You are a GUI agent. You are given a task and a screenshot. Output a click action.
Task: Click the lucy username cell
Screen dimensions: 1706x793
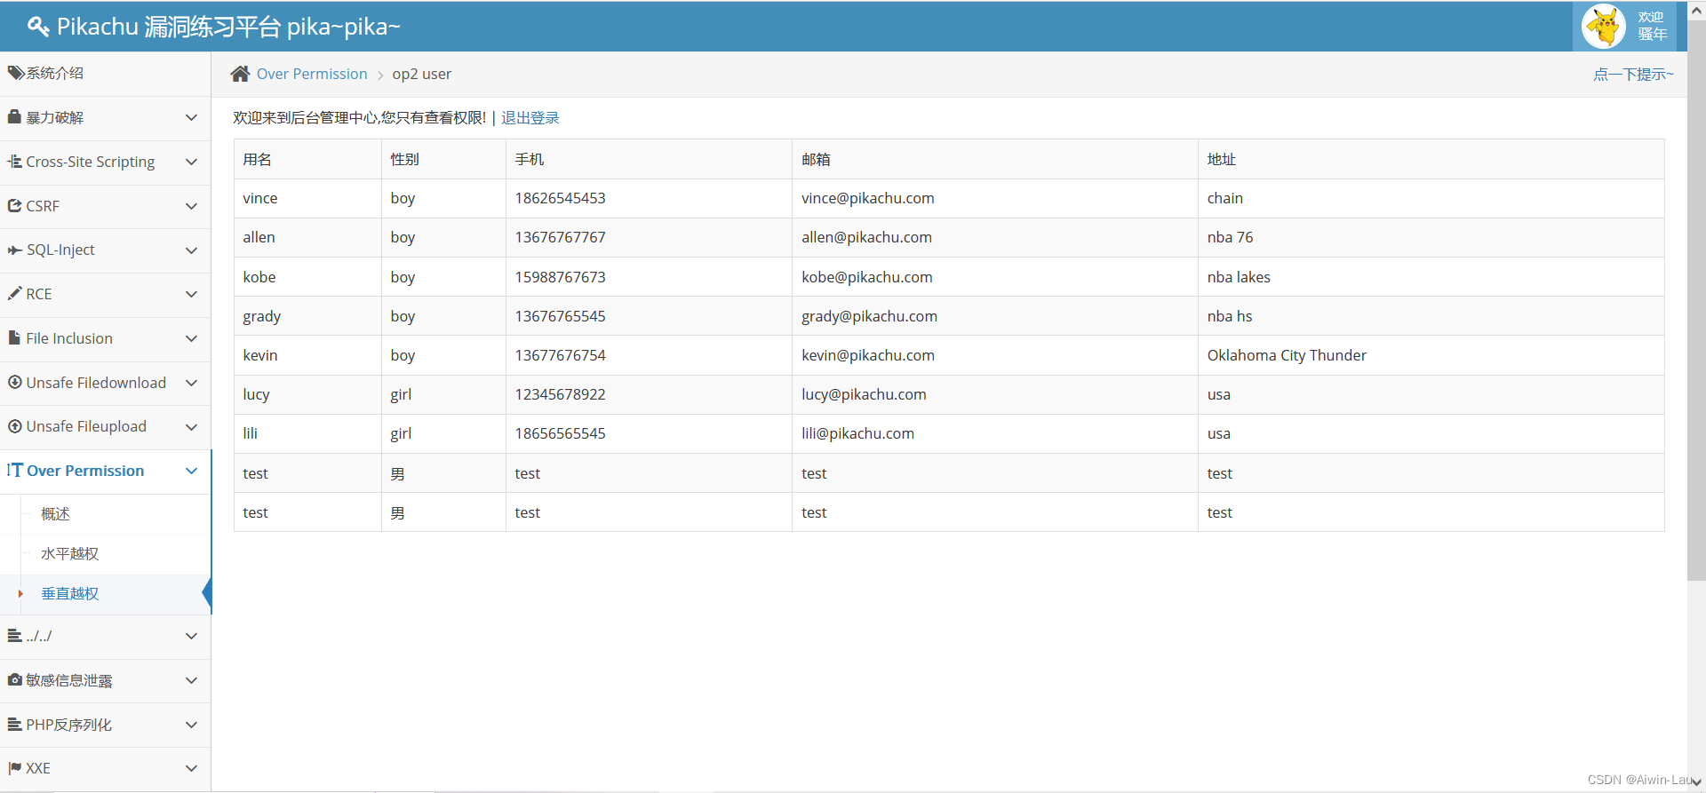point(307,394)
